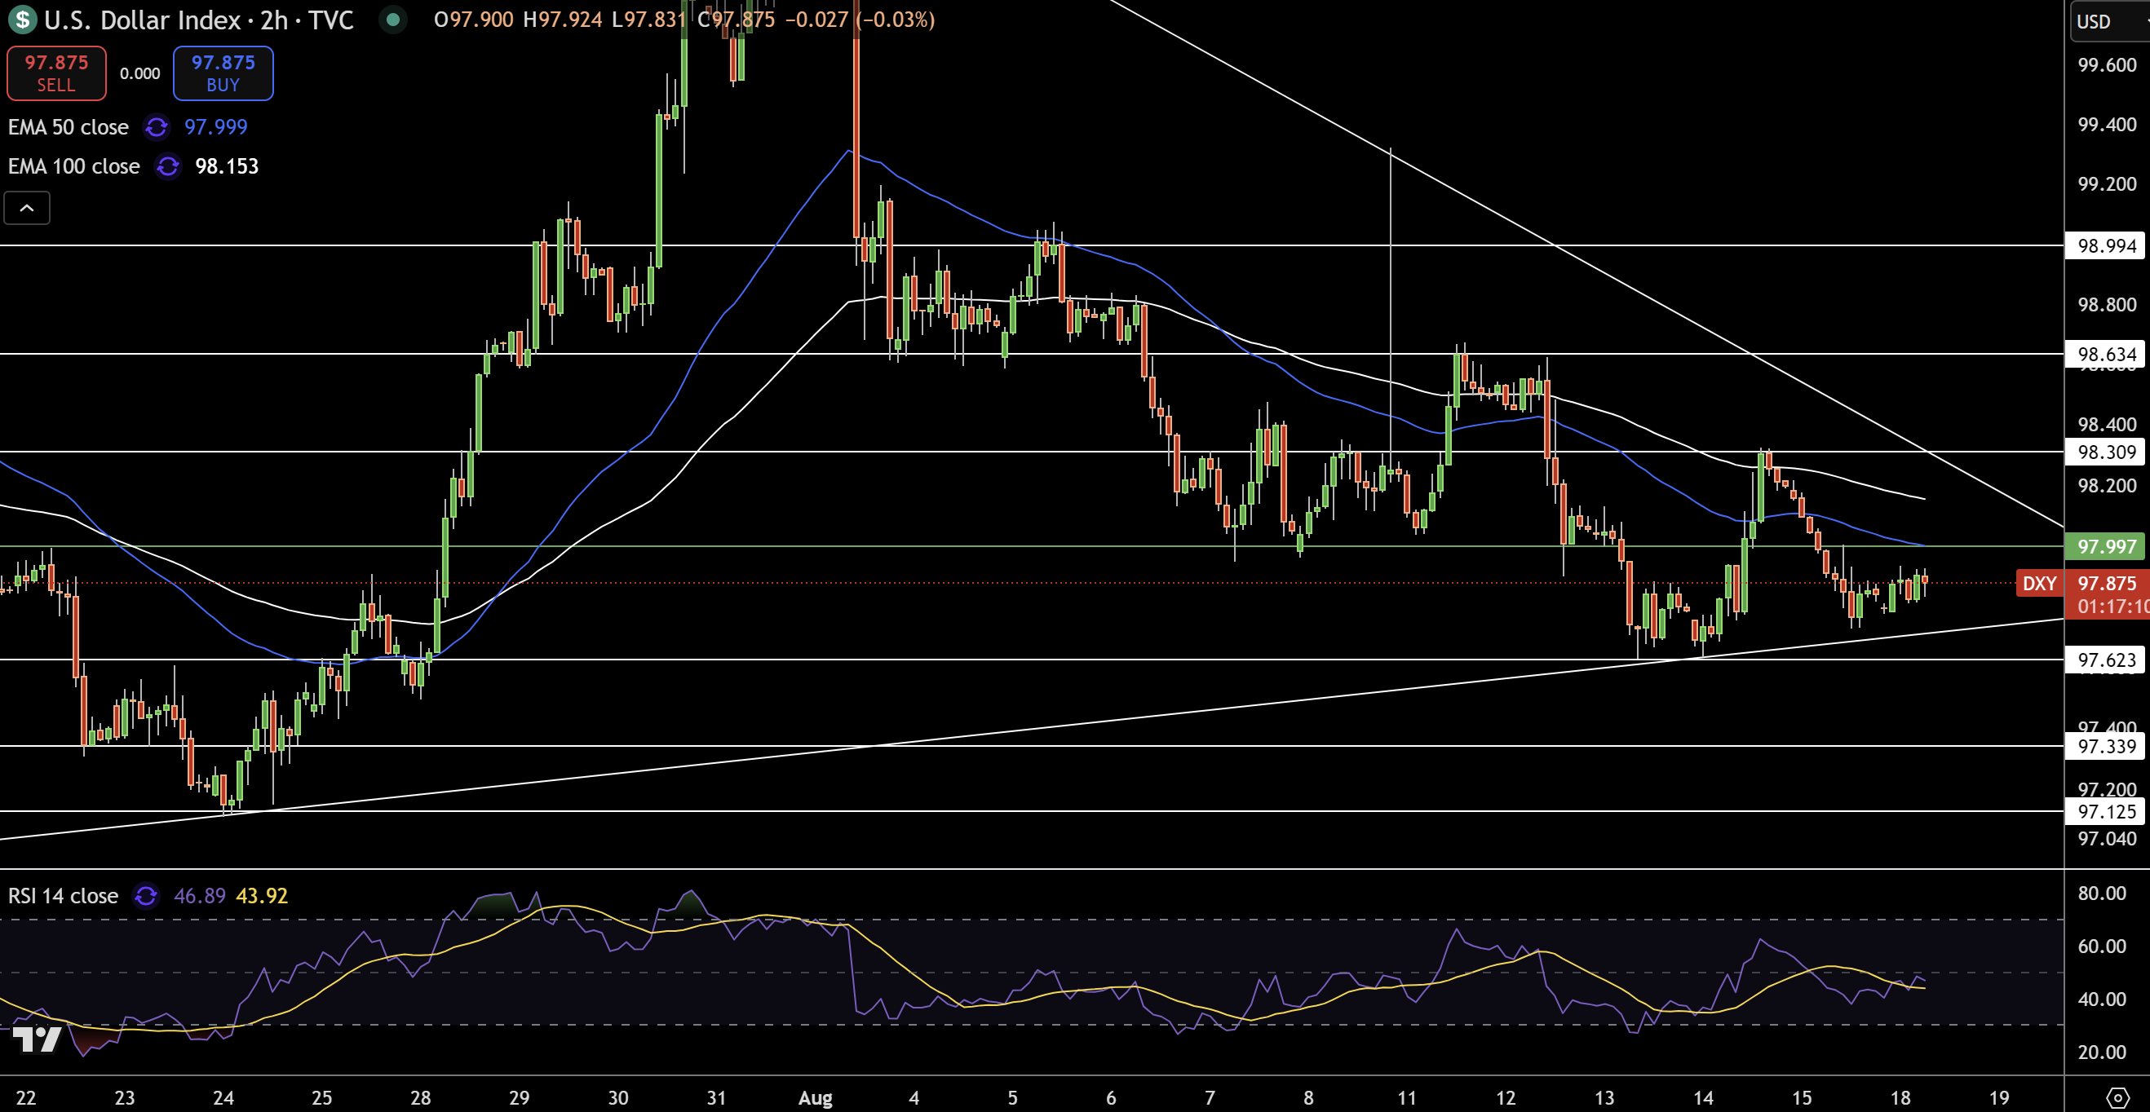Click date 29 on time axis
Screen dimensions: 2150x1112
pyautogui.click(x=519, y=1098)
